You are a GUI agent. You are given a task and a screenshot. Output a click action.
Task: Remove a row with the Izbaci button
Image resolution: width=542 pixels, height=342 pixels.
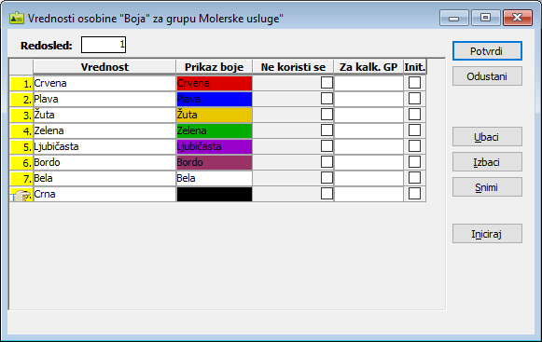coord(487,162)
